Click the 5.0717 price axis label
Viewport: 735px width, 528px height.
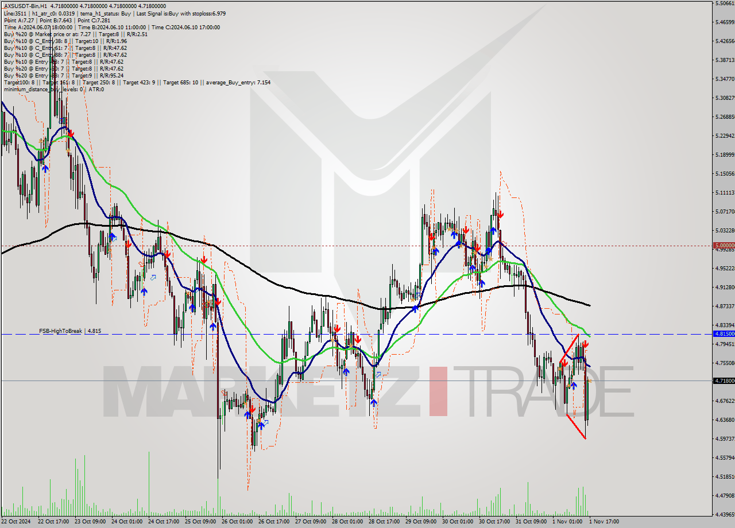click(725, 211)
